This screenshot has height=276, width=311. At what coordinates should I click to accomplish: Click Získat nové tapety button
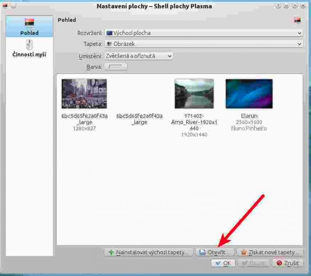click(x=270, y=252)
